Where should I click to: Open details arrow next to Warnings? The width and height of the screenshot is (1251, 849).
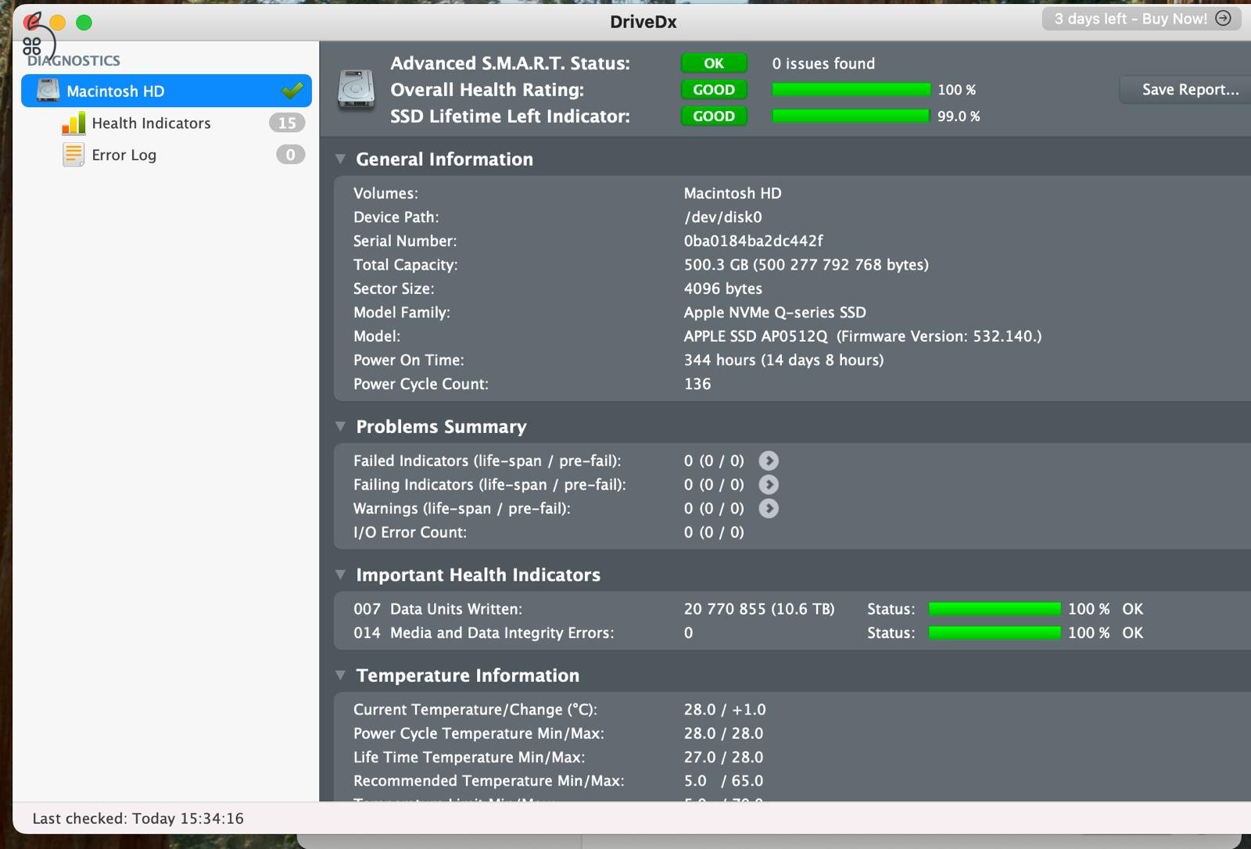tap(769, 508)
